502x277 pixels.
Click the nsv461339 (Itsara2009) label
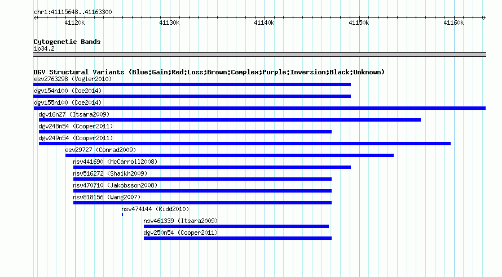click(180, 221)
